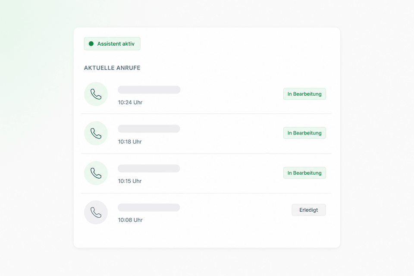414x276 pixels.
Task: Click the Erledigt badge on 10:08 call
Action: [x=309, y=210]
